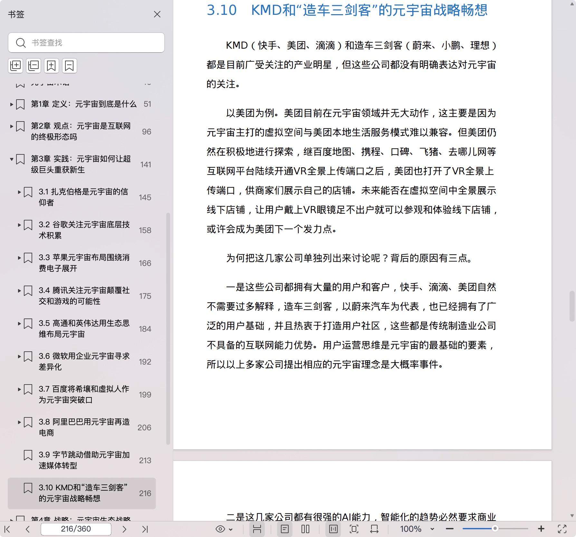The width and height of the screenshot is (576, 537).
Task: Expand section 3.8 阿里巴巴 bookmark
Action: 19,422
